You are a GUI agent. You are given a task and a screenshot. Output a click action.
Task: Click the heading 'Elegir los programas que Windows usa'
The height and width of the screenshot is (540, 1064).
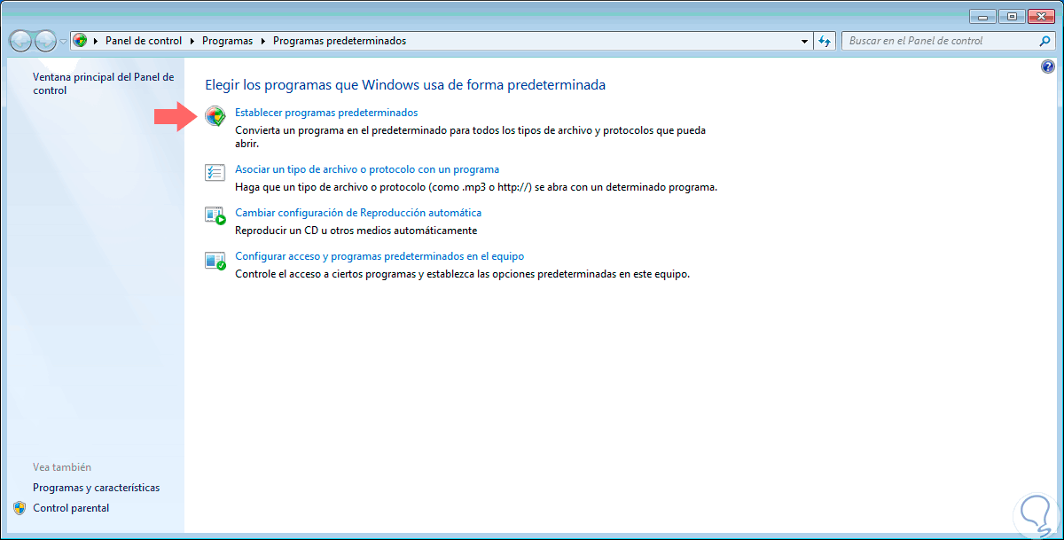click(x=405, y=85)
